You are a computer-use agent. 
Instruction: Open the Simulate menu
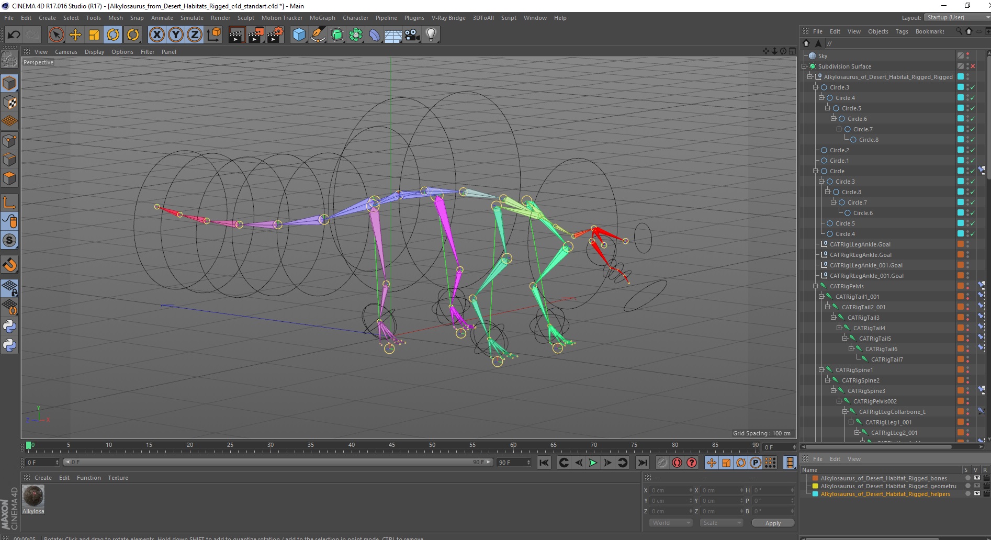tap(192, 18)
